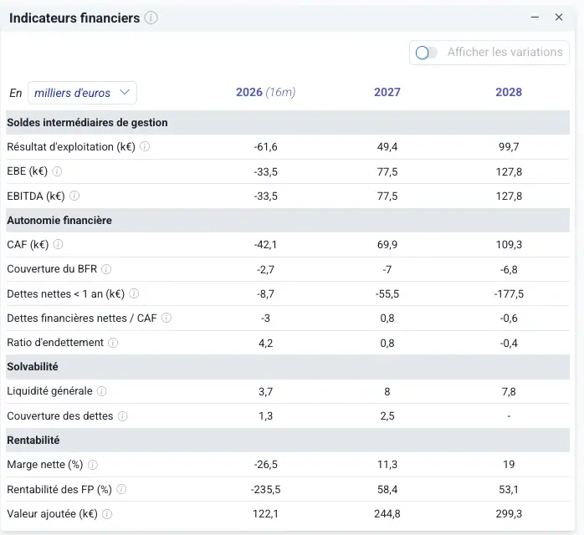Click EBE 2027 value 77,5

[387, 172]
